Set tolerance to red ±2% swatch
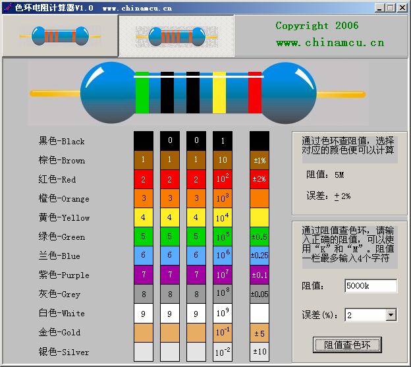Screen dimensions: 411x367 point(260,179)
